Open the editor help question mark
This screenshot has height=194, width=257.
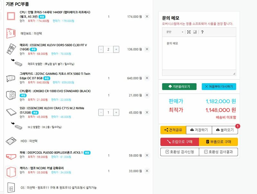[x=202, y=32]
